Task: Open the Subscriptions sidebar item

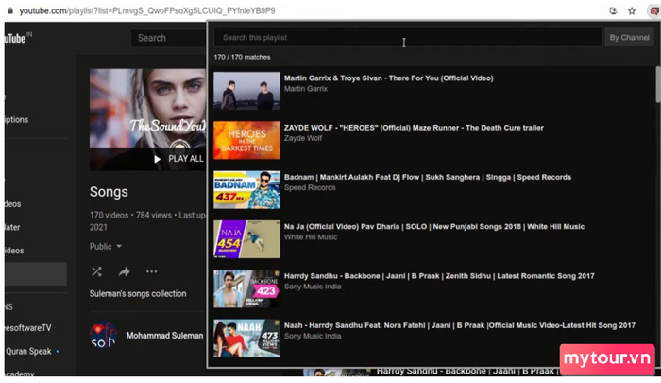Action: pyautogui.click(x=17, y=119)
